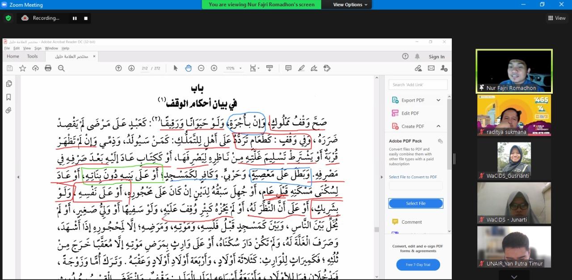Open the Create PDF tool
572x280 pixels.
(413, 126)
